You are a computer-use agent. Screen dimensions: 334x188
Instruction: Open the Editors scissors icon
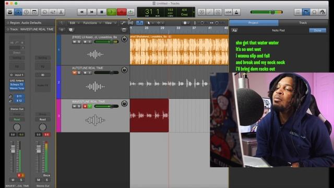click(x=61, y=12)
